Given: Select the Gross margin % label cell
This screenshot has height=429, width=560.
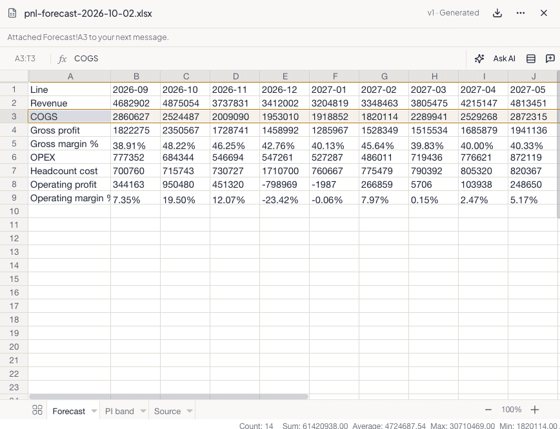Looking at the screenshot, I should pos(70,144).
